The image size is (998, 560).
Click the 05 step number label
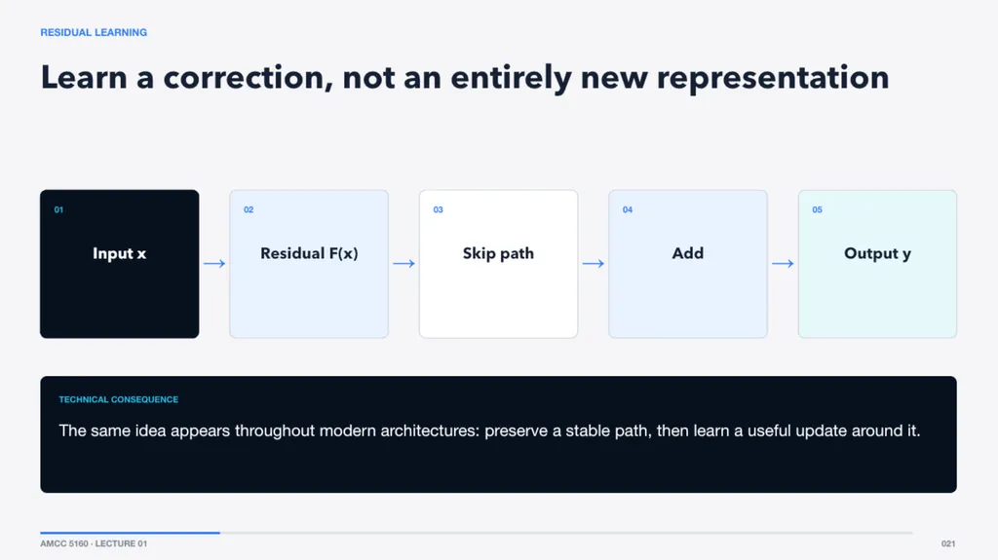click(818, 210)
